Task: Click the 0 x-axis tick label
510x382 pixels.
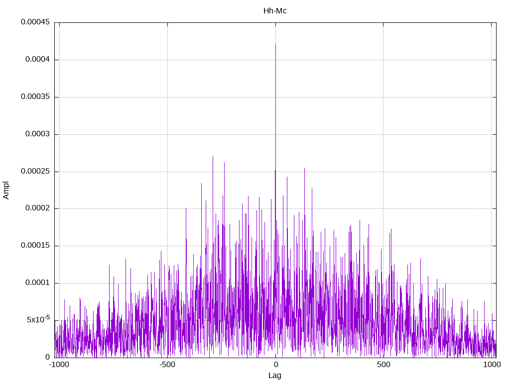Action: pos(275,364)
